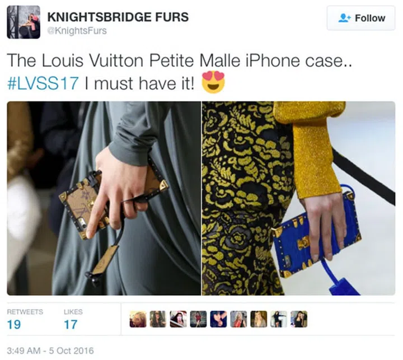Open the Knightsbridge Furs profile avatar

[x=24, y=22]
